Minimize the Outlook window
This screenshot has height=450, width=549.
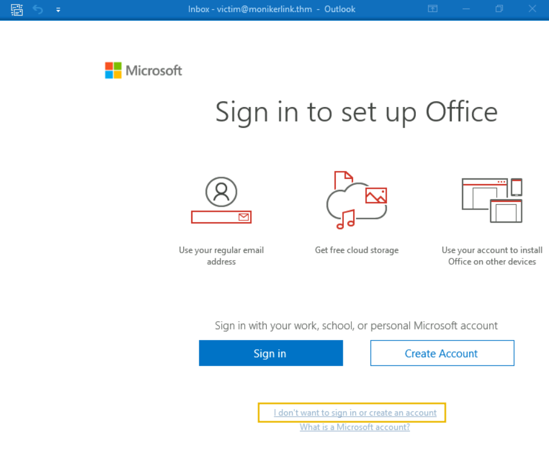[x=466, y=9]
